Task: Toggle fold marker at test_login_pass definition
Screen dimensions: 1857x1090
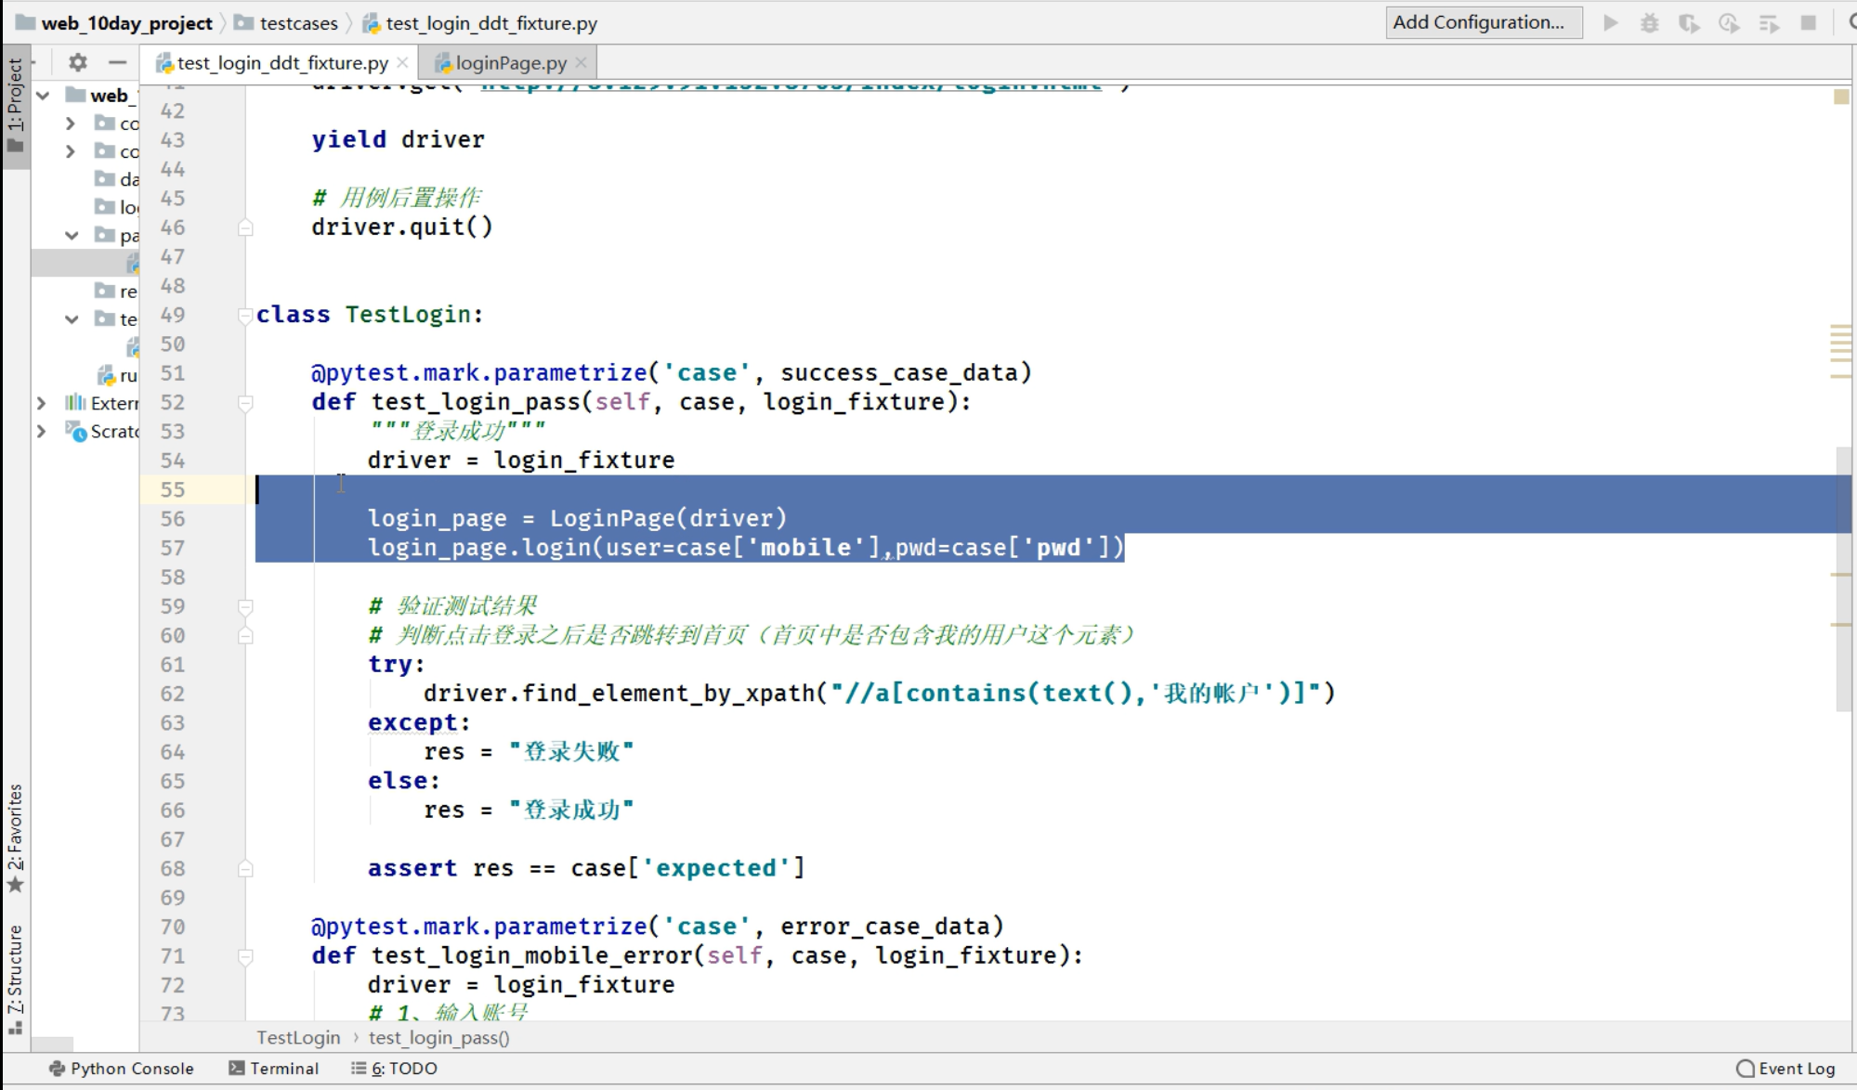Action: pyautogui.click(x=245, y=403)
